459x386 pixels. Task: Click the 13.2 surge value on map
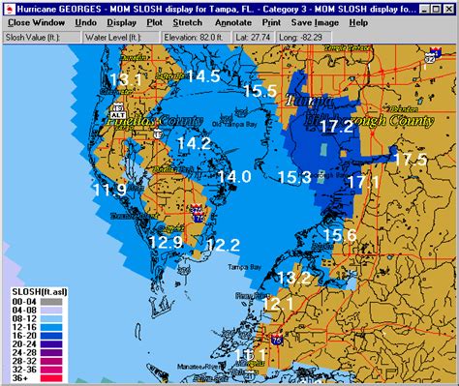pyautogui.click(x=294, y=278)
